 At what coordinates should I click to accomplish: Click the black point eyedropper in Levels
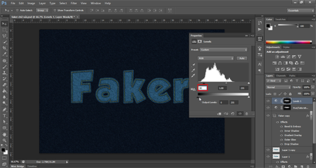click(193, 65)
